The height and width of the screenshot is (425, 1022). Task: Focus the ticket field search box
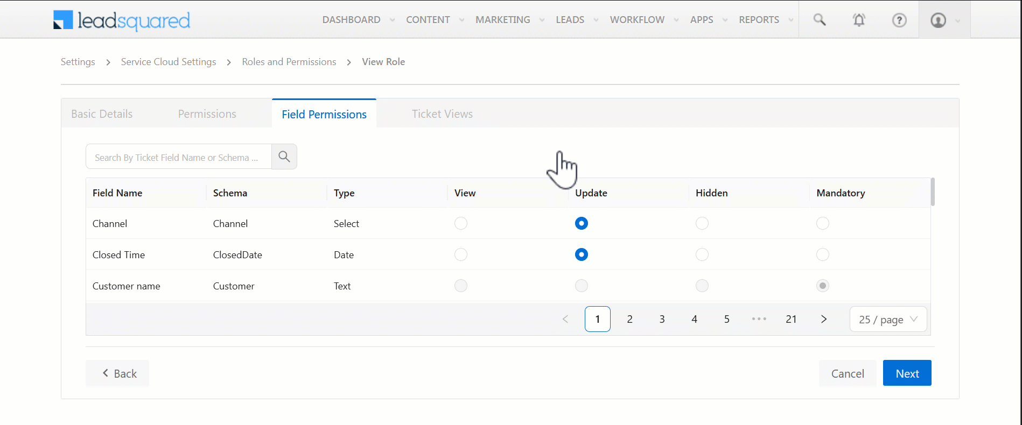179,157
